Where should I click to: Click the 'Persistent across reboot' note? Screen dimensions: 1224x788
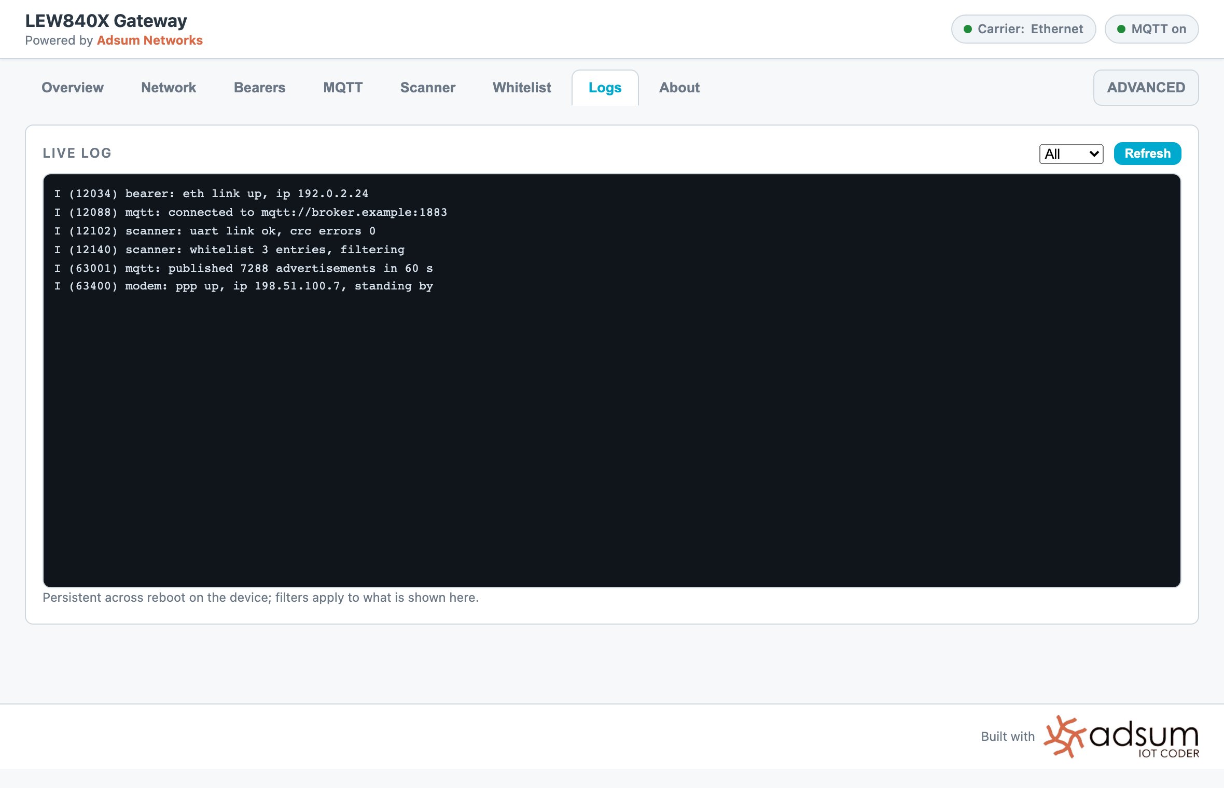tap(260, 598)
